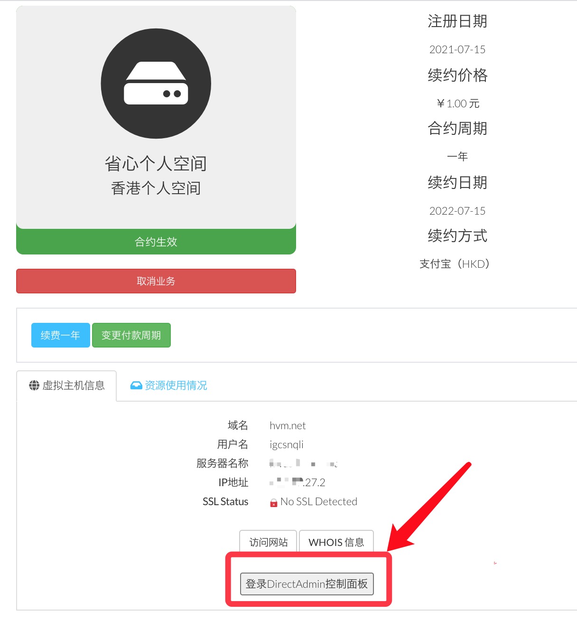577x621 pixels.
Task: Click the No SSL Detected text
Action: tap(318, 501)
